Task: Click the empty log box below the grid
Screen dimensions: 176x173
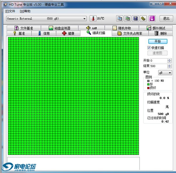Action: 74,163
